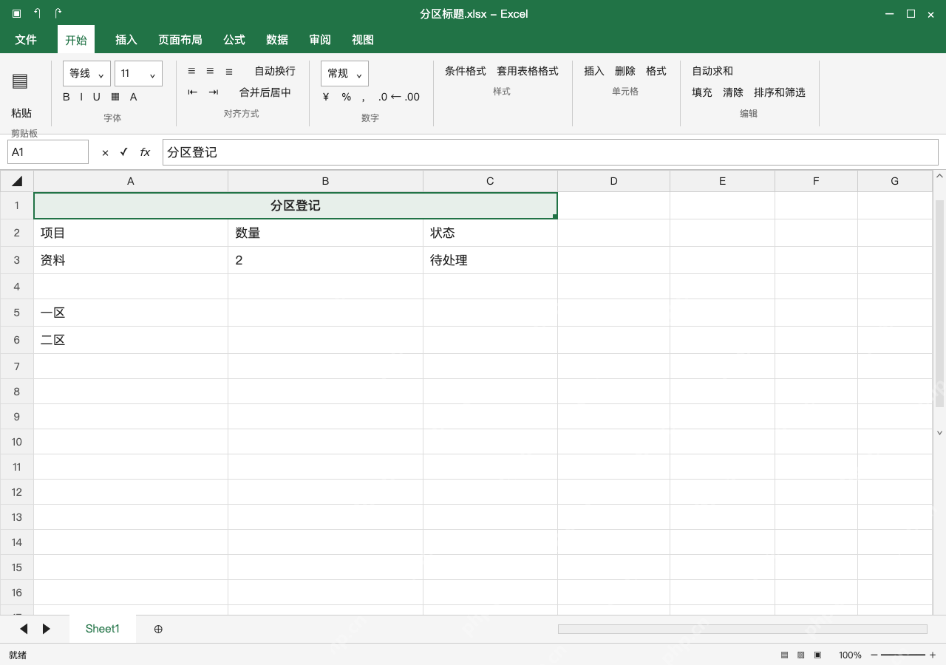
Task: Align text to the right
Action: click(x=229, y=71)
